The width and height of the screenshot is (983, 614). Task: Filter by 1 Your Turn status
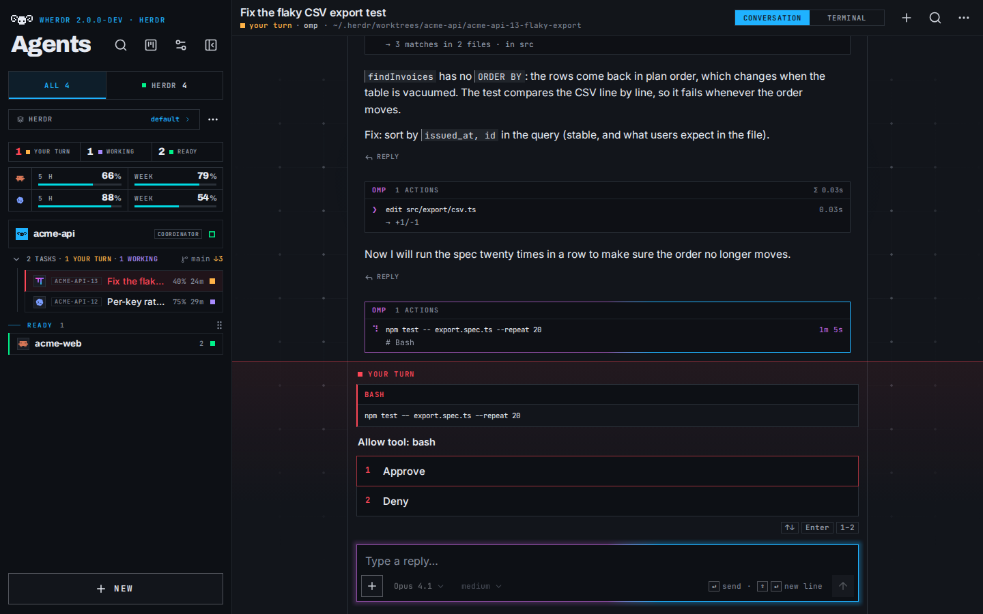(x=44, y=151)
